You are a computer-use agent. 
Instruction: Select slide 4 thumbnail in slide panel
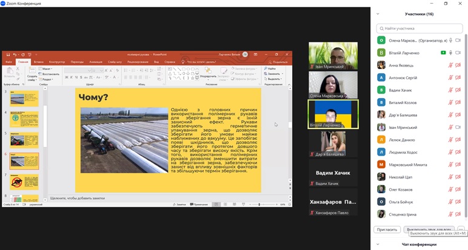[x=24, y=119]
